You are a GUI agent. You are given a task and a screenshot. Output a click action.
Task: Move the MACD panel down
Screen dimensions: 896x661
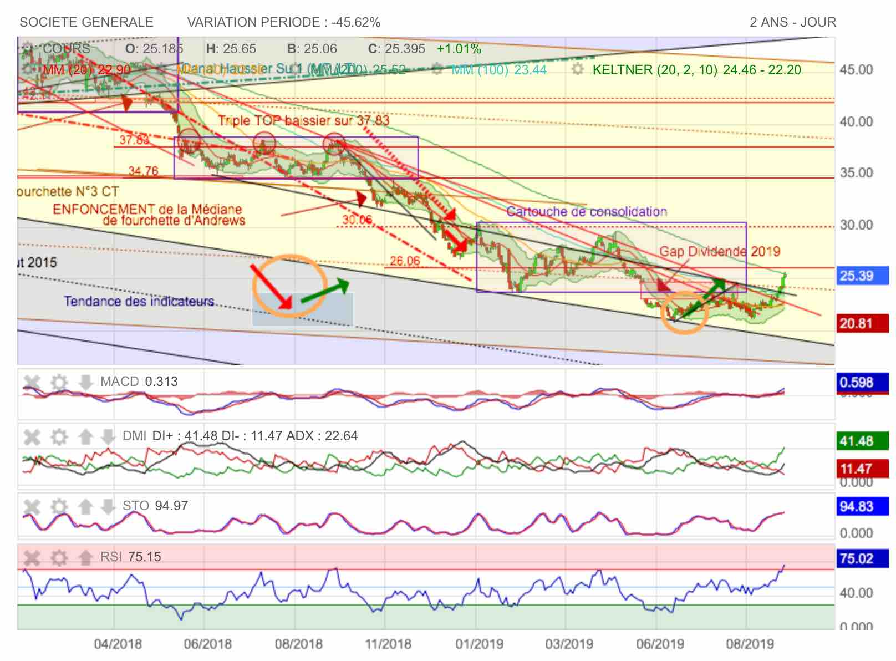click(85, 382)
